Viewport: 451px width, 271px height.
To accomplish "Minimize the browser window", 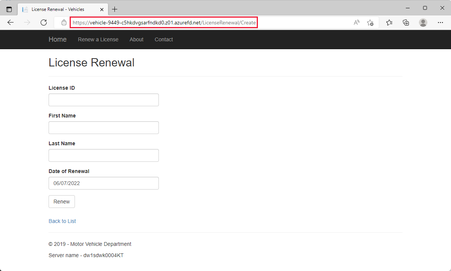I will tap(408, 8).
